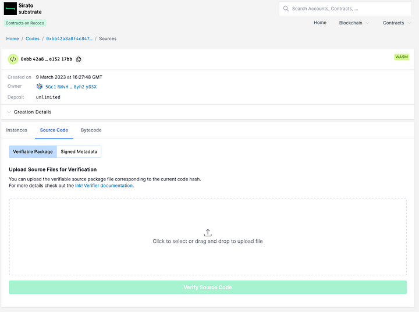
Task: Copy the code hash with copy icon
Action: pyautogui.click(x=79, y=59)
